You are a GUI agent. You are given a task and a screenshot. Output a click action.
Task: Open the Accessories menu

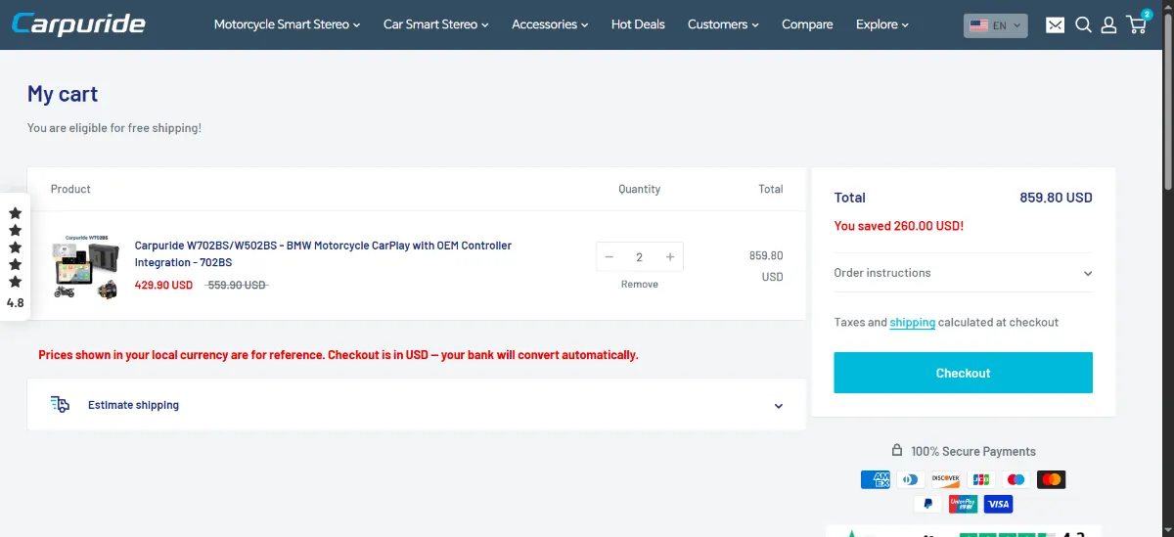click(x=550, y=24)
